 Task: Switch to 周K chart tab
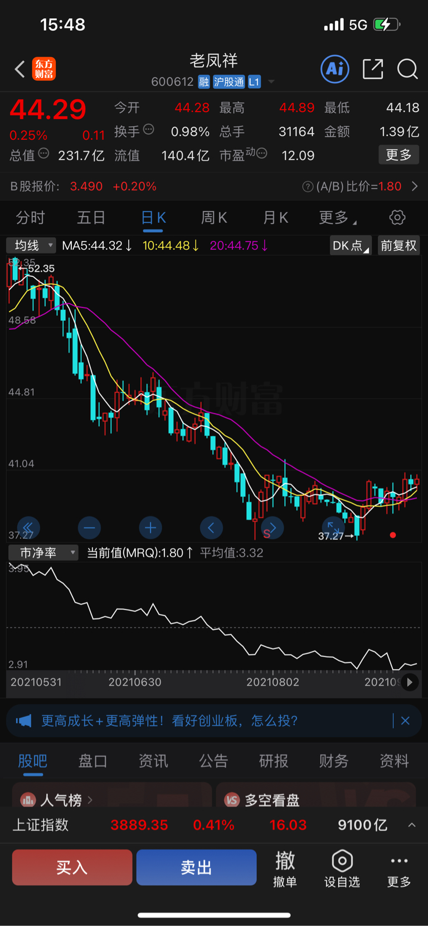tap(214, 217)
